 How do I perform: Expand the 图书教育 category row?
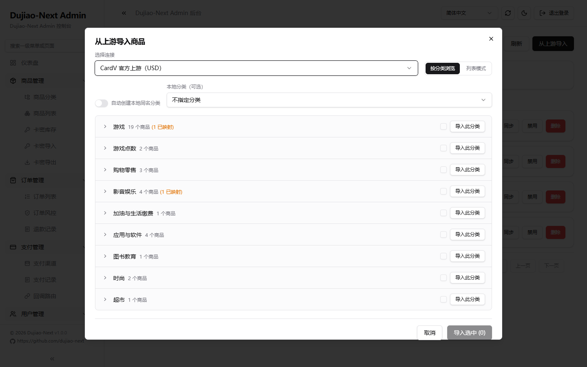(105, 256)
